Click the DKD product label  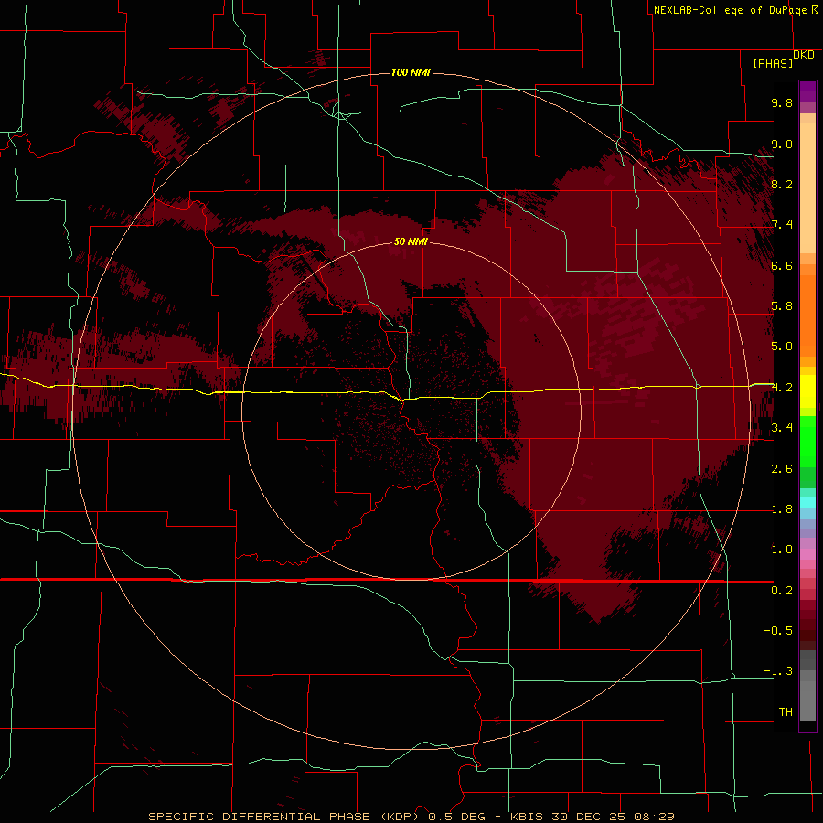pos(804,55)
